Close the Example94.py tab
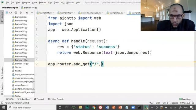 pos(54,13)
